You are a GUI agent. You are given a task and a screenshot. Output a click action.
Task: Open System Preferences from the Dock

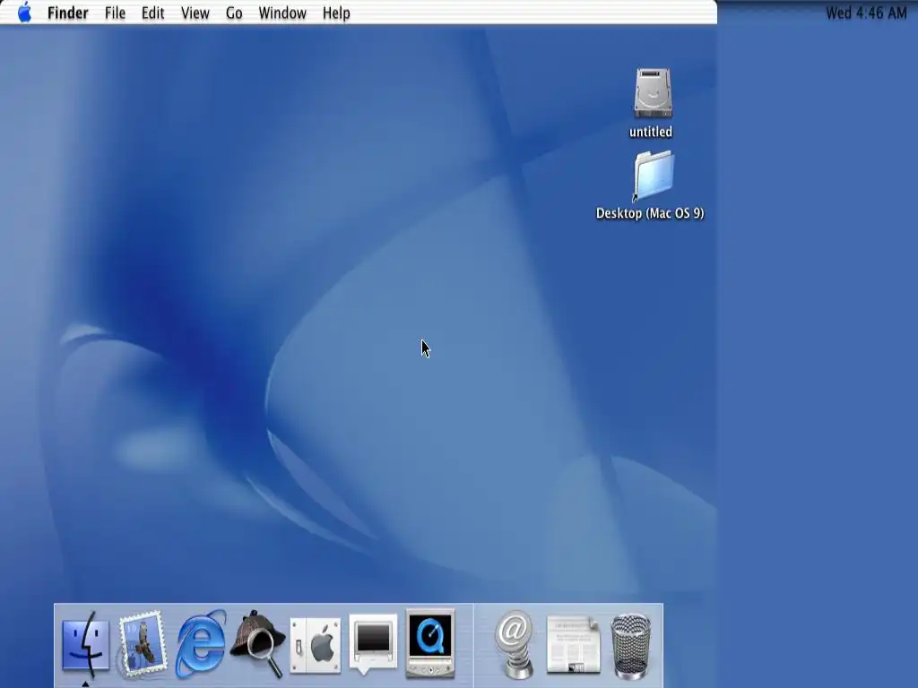click(x=316, y=646)
